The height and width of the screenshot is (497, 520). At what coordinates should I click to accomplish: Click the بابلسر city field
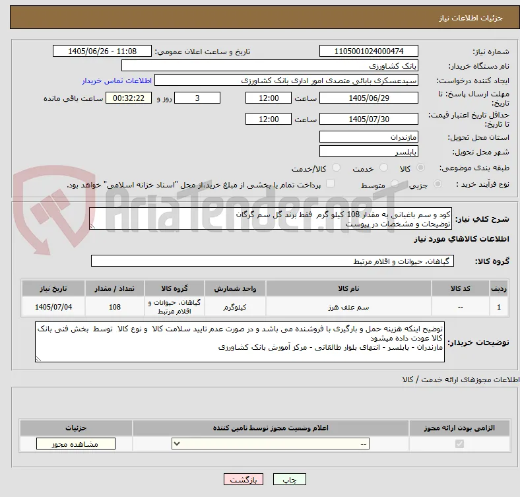[368, 152]
